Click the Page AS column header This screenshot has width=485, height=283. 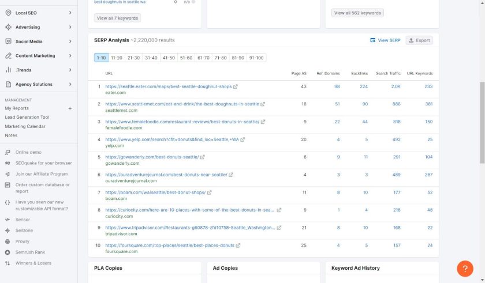pos(299,73)
